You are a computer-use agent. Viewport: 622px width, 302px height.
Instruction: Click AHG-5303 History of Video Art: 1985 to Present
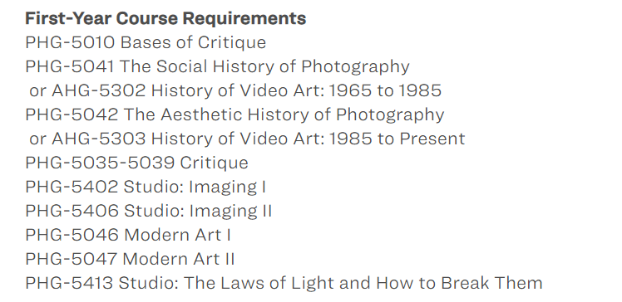[x=259, y=139]
